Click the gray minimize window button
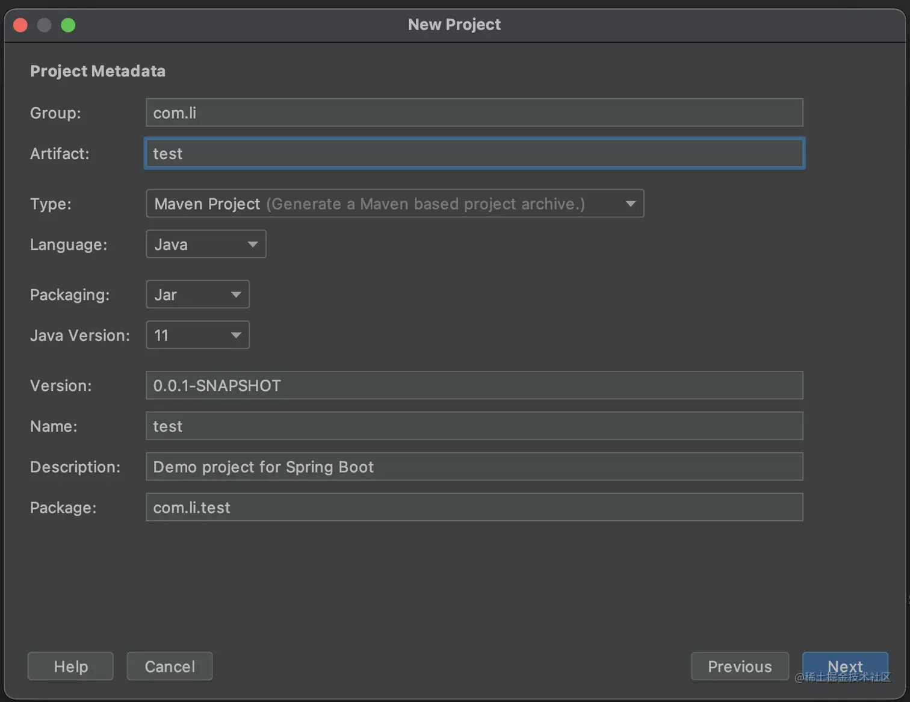The height and width of the screenshot is (702, 910). click(x=44, y=25)
